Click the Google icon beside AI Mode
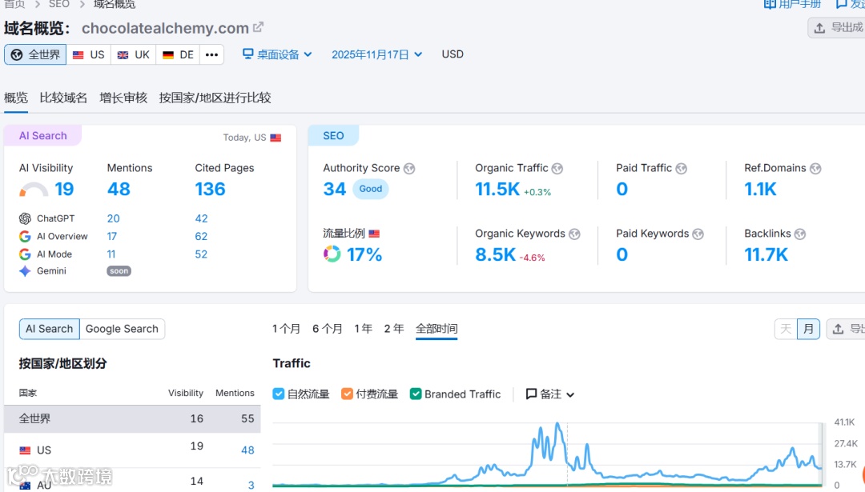This screenshot has width=865, height=492. click(x=25, y=254)
